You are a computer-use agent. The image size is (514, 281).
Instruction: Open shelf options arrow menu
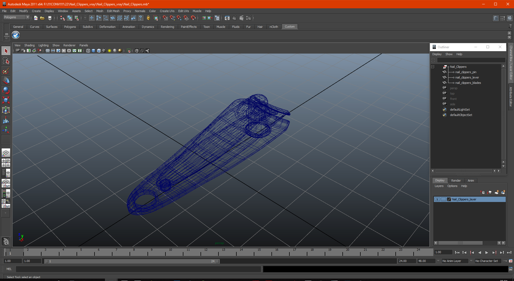pyautogui.click(x=6, y=38)
